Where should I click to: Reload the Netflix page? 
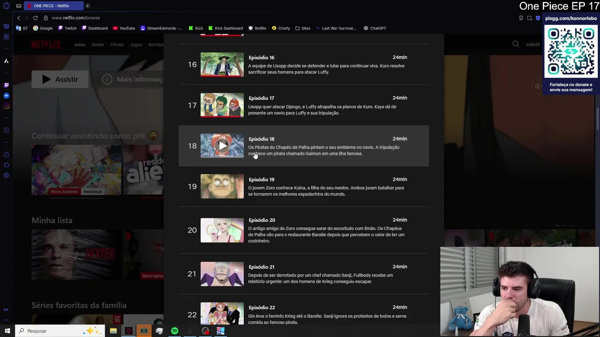tap(35, 18)
